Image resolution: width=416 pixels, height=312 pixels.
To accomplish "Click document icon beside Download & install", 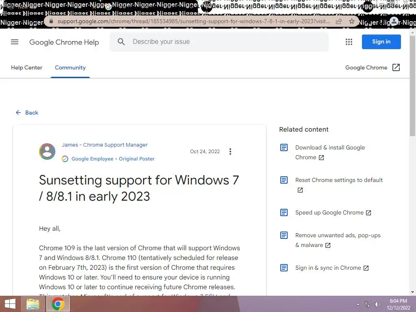I will click(284, 147).
